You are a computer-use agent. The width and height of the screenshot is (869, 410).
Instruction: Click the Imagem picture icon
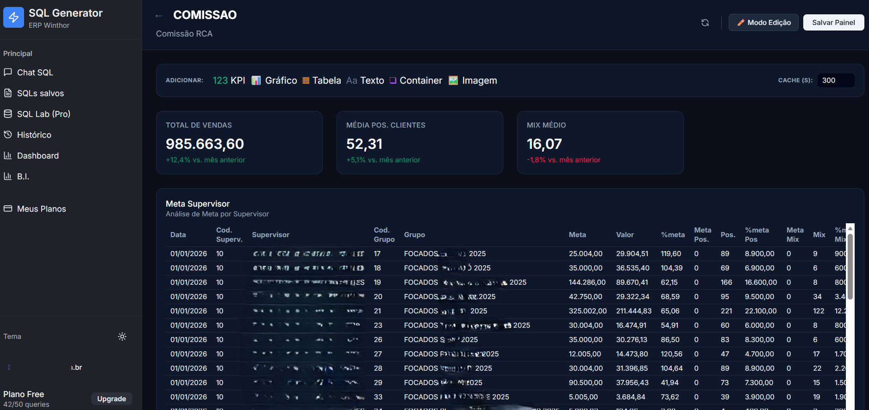click(453, 80)
